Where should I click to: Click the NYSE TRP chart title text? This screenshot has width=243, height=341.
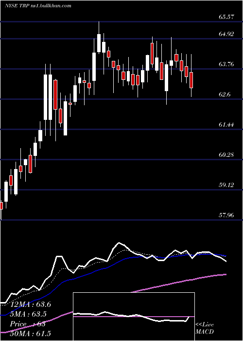point(38,5)
